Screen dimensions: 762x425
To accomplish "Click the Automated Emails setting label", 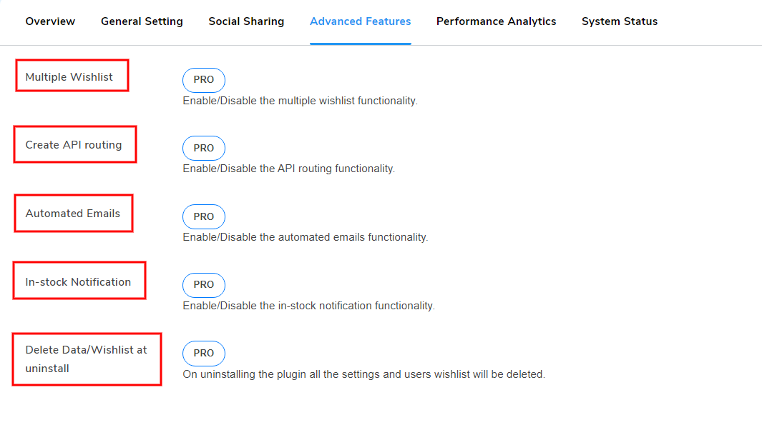I will pos(73,214).
